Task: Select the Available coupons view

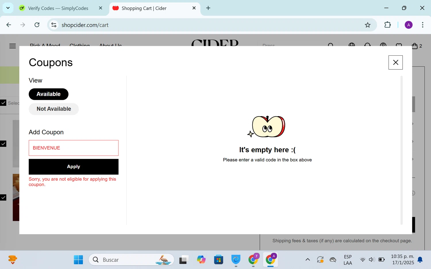Action: 49,94
